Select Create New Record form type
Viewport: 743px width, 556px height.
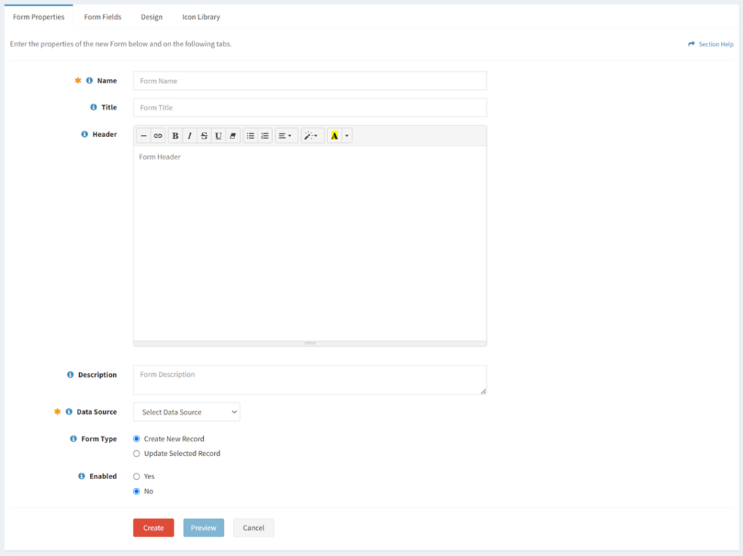(136, 438)
